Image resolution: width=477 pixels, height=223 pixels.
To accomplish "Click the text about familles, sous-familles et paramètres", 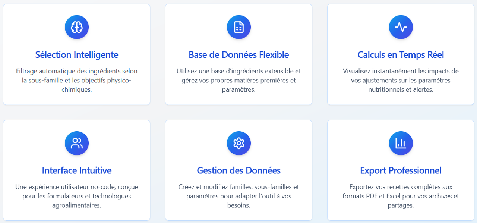I will 239,196.
